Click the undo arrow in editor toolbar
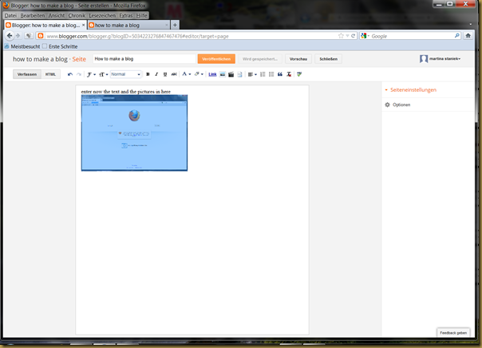This screenshot has height=348, width=482. click(70, 74)
